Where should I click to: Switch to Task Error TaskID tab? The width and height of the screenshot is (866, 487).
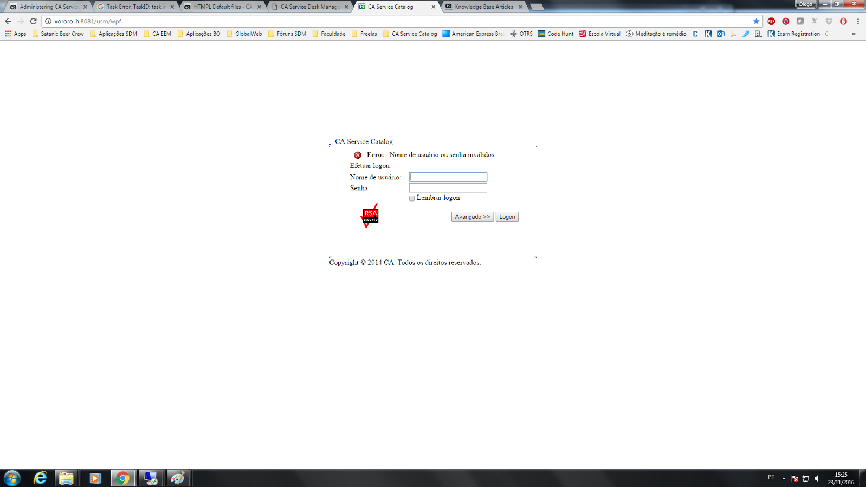(x=135, y=7)
